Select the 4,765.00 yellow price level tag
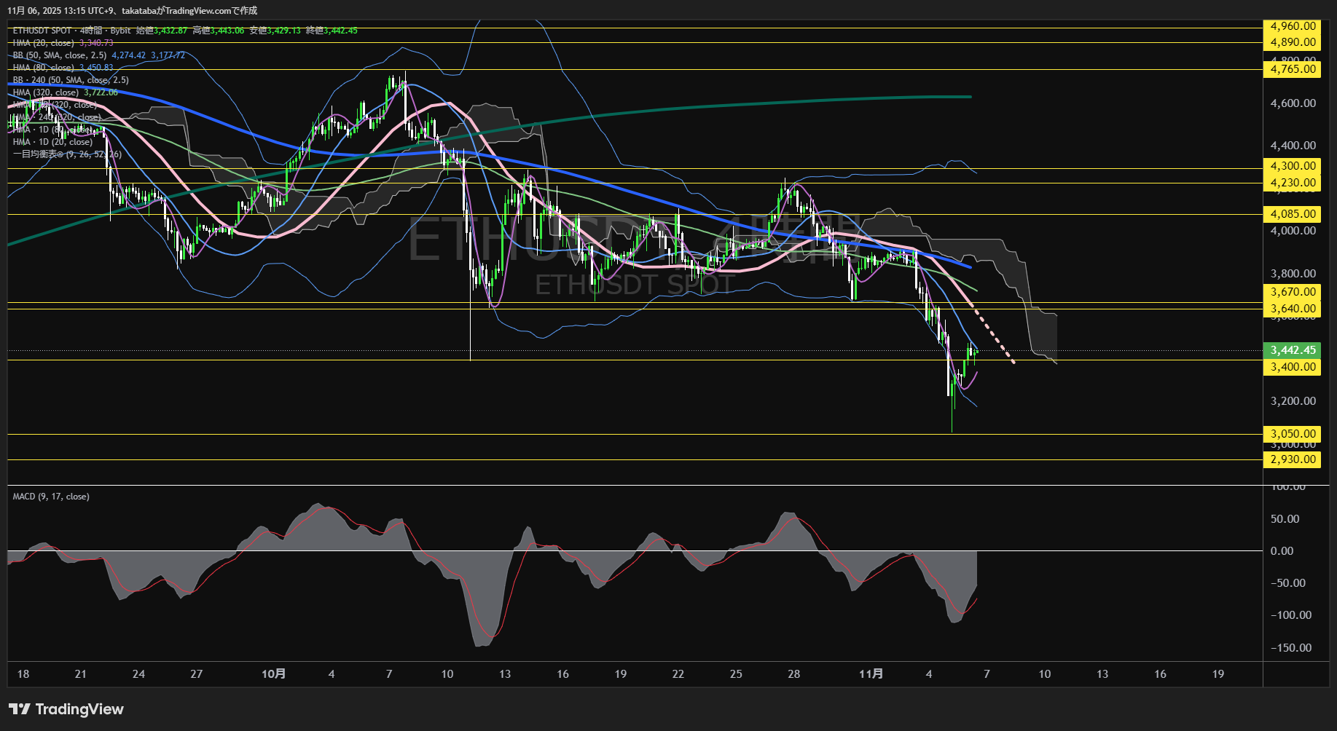The width and height of the screenshot is (1337, 731). (x=1292, y=69)
